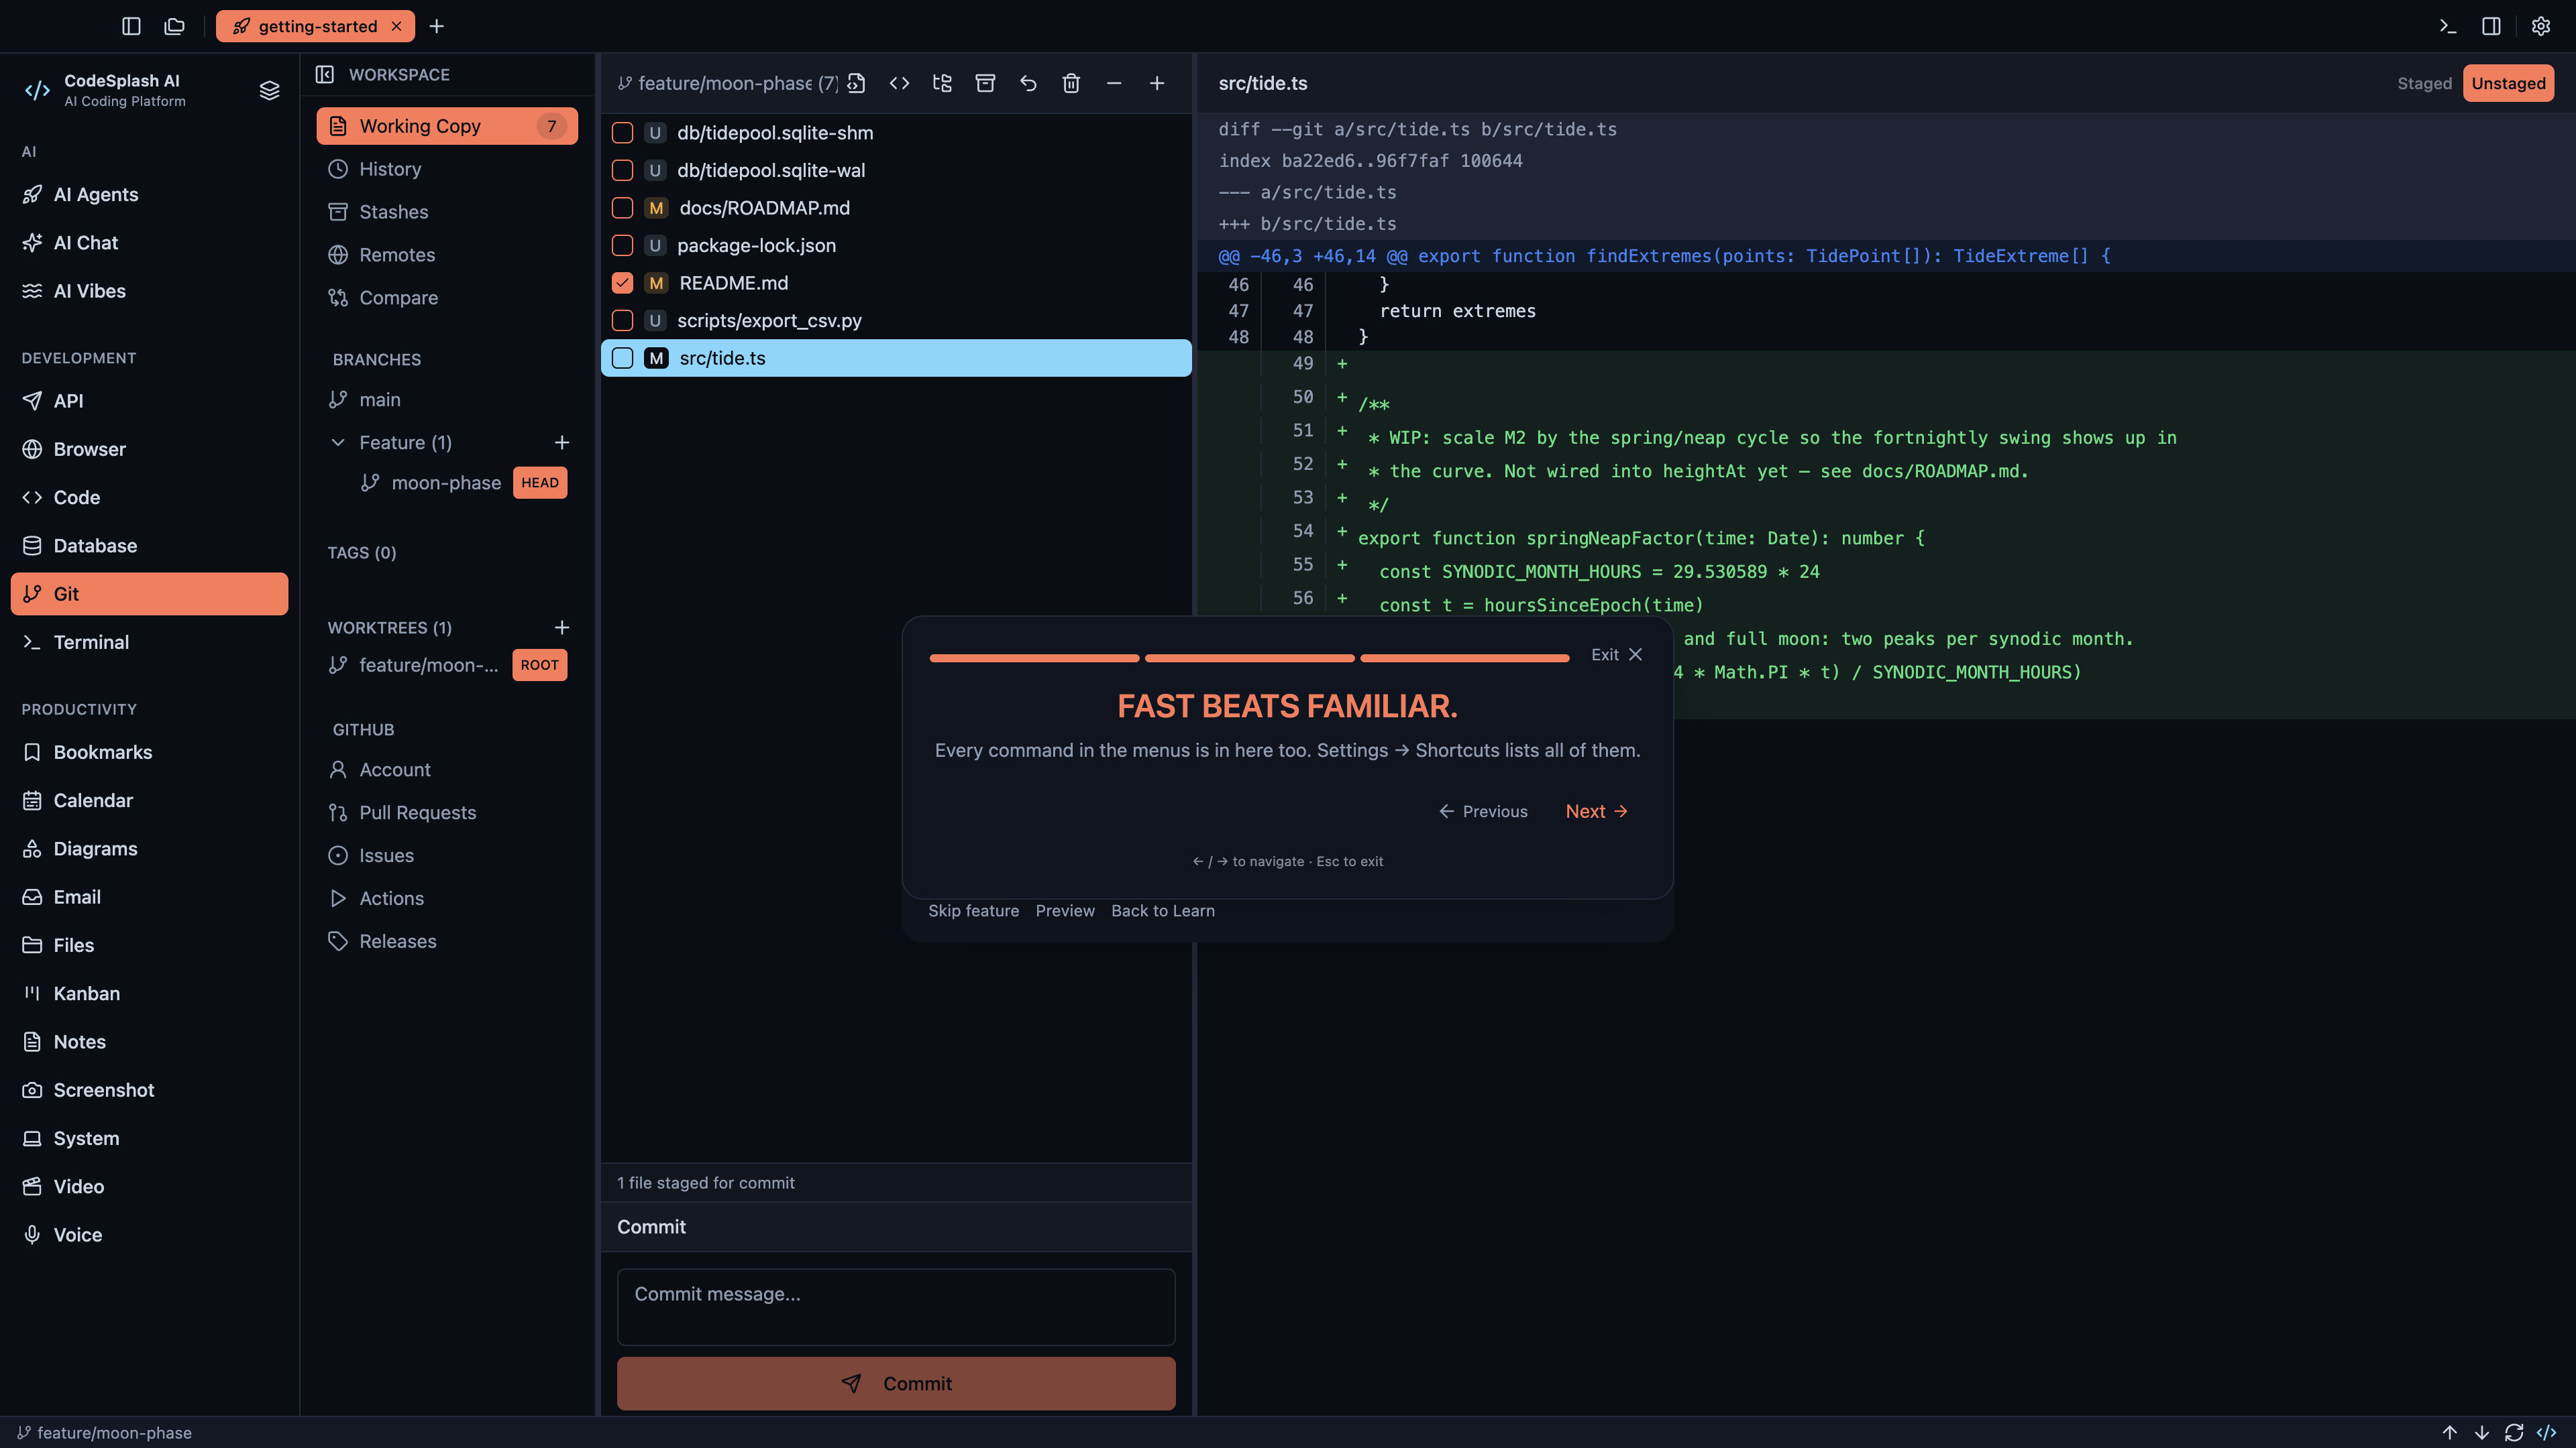Switch to the Staged diff tab

pos(2424,83)
